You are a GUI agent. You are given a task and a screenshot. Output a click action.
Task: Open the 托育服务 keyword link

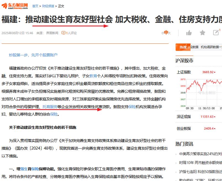50,107
